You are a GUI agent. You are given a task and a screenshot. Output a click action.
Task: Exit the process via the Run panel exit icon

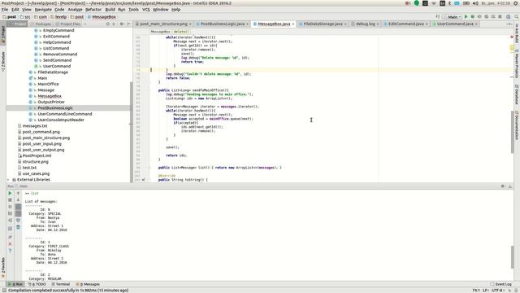[x=10, y=221]
